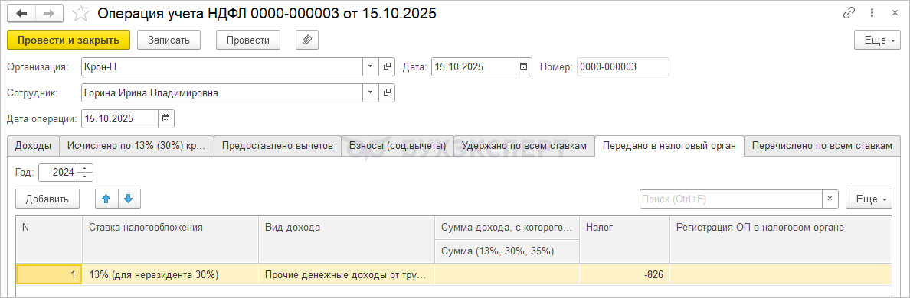Image resolution: width=910 pixels, height=298 pixels.
Task: Switch to the Исчислено по 13% (30%) tab
Action: [136, 146]
